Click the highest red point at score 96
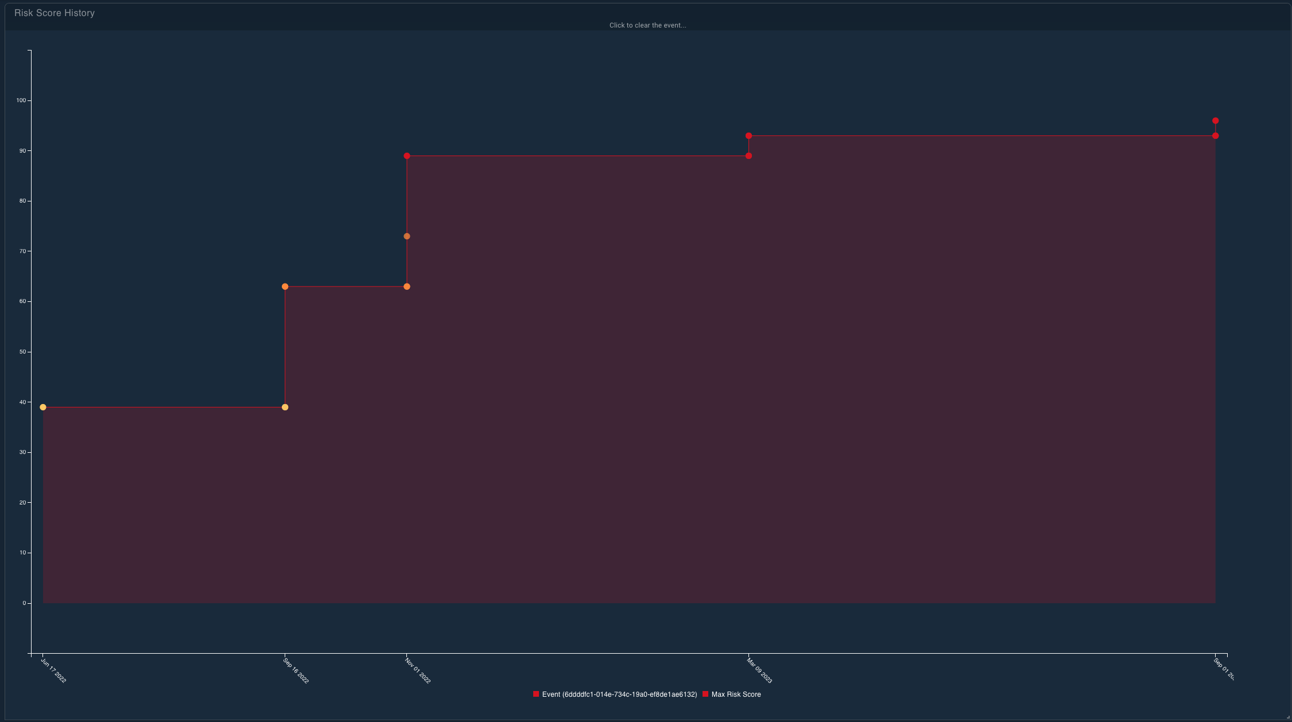Viewport: 1292px width, 722px height. click(x=1215, y=121)
